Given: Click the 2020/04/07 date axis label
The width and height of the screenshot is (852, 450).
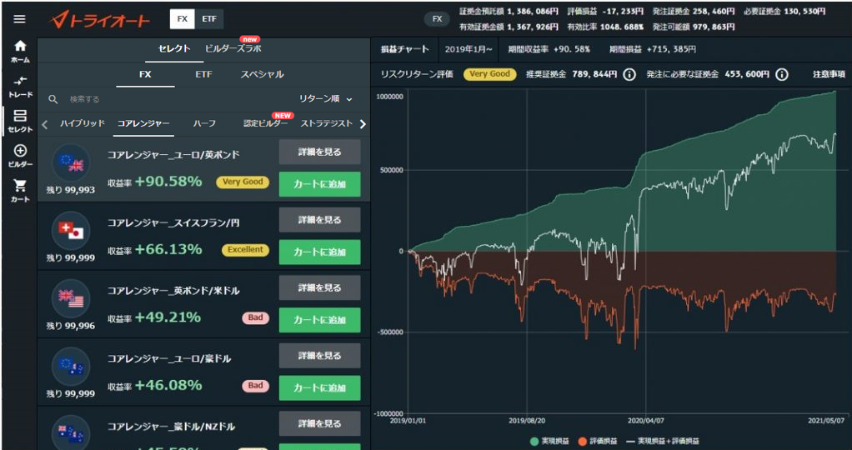Looking at the screenshot, I should (645, 421).
